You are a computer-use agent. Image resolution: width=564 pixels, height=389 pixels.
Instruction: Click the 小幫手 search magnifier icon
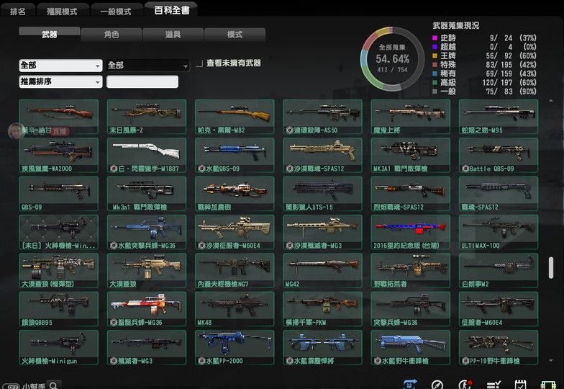click(x=53, y=385)
